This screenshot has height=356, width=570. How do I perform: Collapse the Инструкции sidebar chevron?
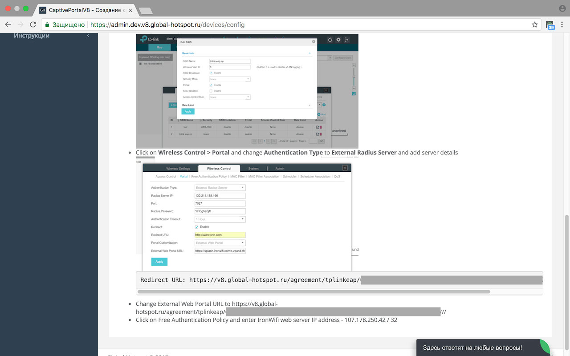tap(88, 36)
